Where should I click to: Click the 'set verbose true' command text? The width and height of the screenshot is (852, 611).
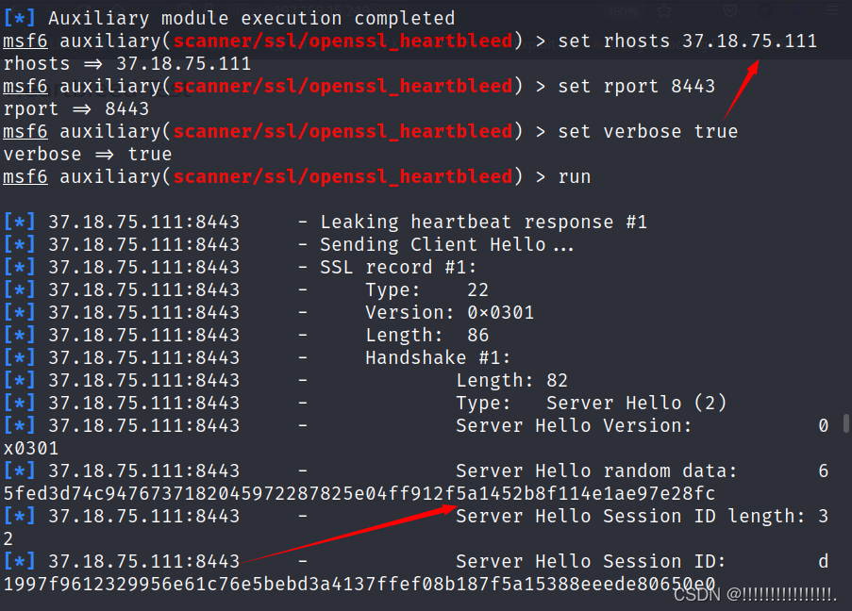647,132
